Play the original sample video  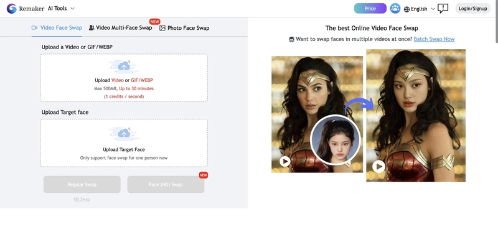pyautogui.click(x=285, y=161)
